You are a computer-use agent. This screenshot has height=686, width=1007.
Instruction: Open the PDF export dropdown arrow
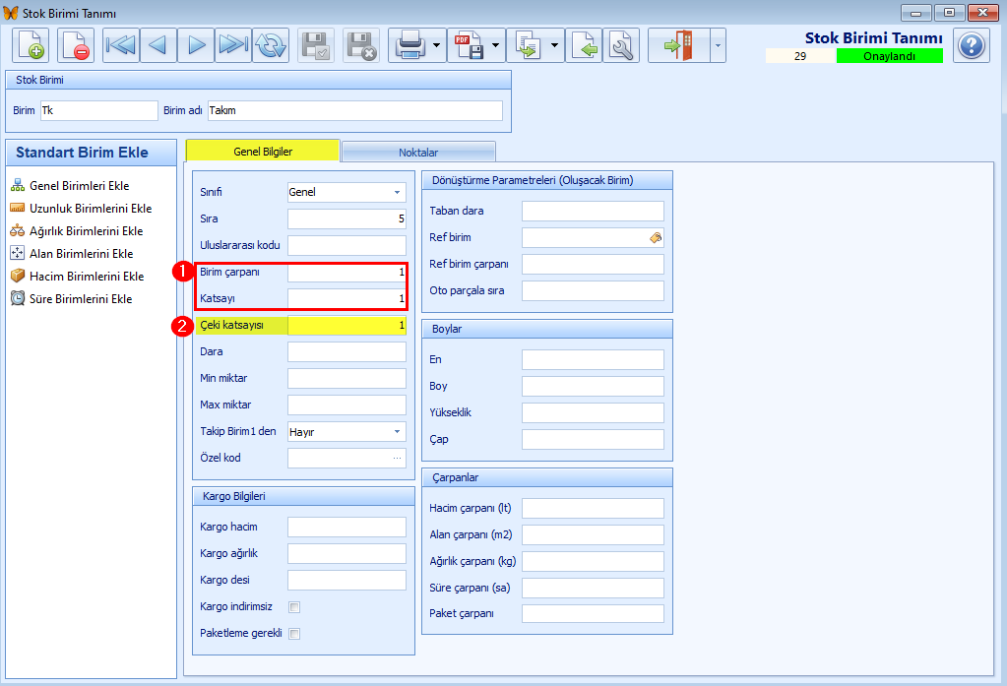[495, 45]
